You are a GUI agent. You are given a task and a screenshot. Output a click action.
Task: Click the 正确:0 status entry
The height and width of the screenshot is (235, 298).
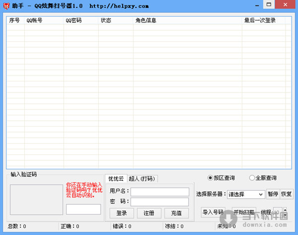coord(70,226)
